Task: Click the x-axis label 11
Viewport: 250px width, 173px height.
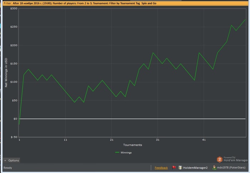Action: 65,140
